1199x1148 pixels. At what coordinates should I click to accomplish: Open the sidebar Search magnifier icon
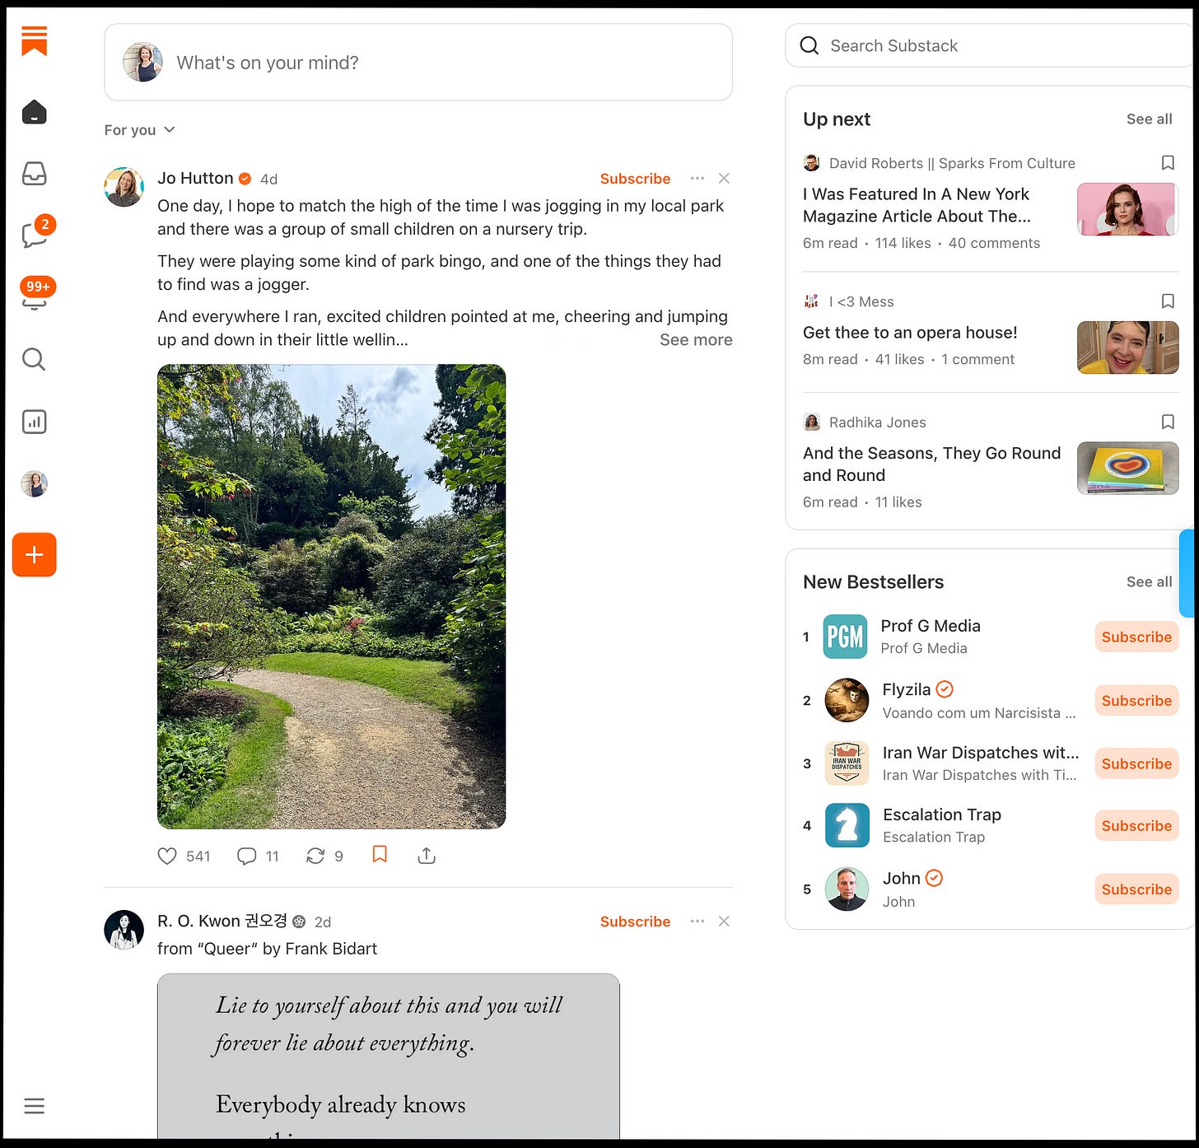point(34,359)
